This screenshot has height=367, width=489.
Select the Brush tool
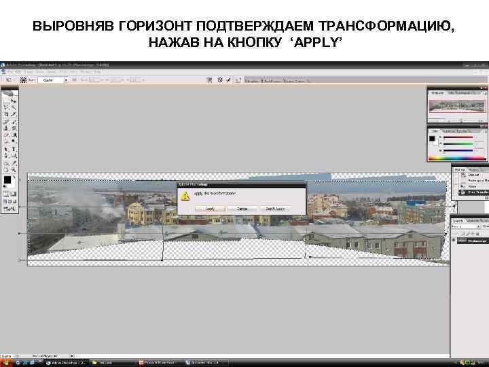tap(14, 122)
